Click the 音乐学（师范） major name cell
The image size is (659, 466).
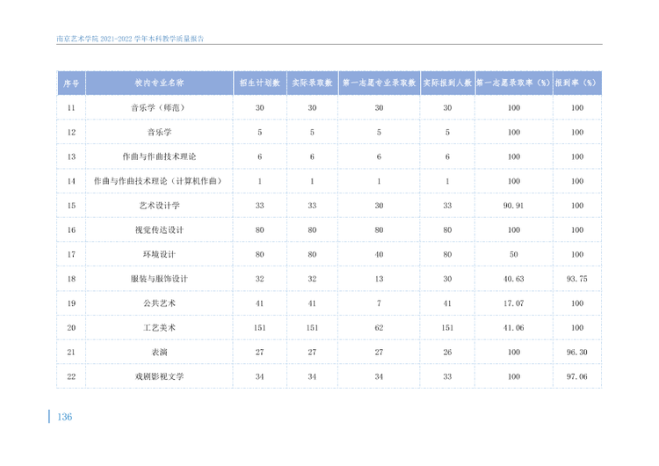pos(159,108)
